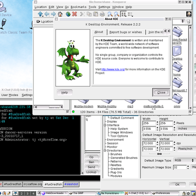The image size is (196, 196).
Task: Click the Horizontal resolution 72.000 dpi field
Action: pos(149,143)
